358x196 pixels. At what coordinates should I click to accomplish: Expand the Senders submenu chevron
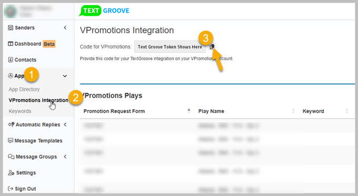(65, 27)
